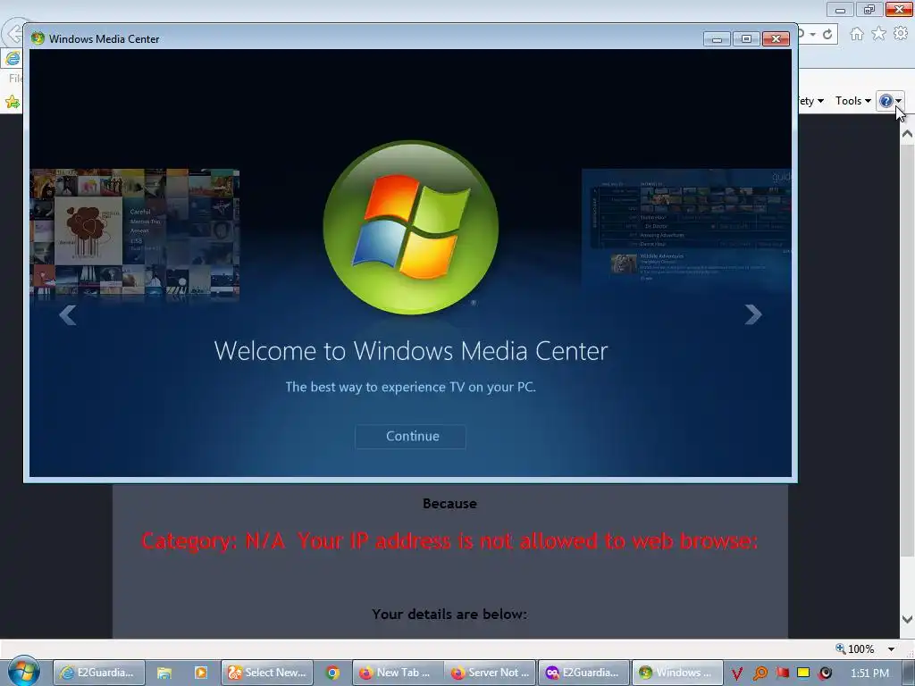The height and width of the screenshot is (686, 915).
Task: Minimize the Windows Media Center window
Action: tap(718, 39)
